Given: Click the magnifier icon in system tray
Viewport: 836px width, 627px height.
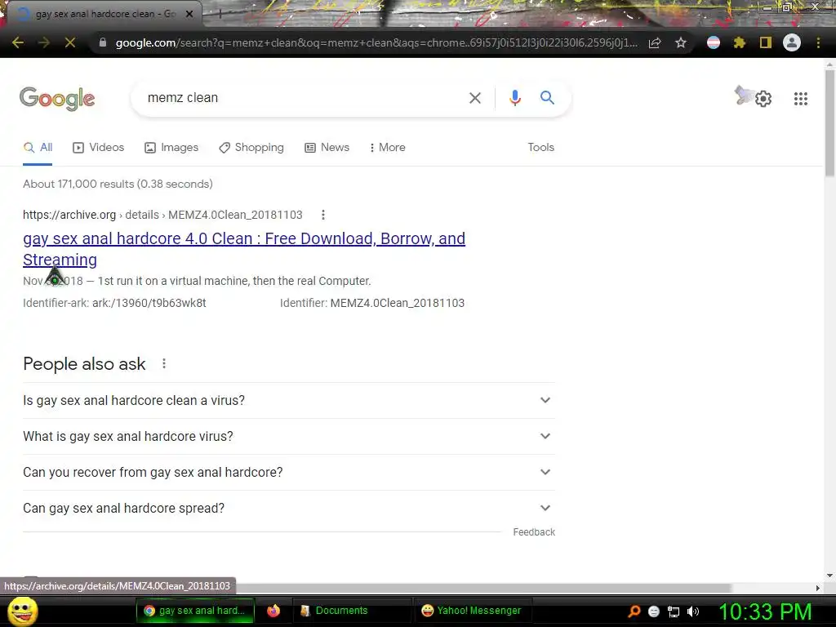Looking at the screenshot, I should pos(634,611).
